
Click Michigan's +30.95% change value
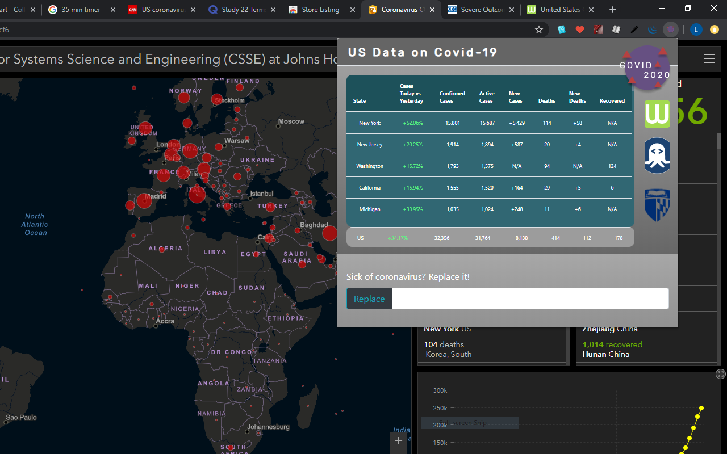(413, 209)
